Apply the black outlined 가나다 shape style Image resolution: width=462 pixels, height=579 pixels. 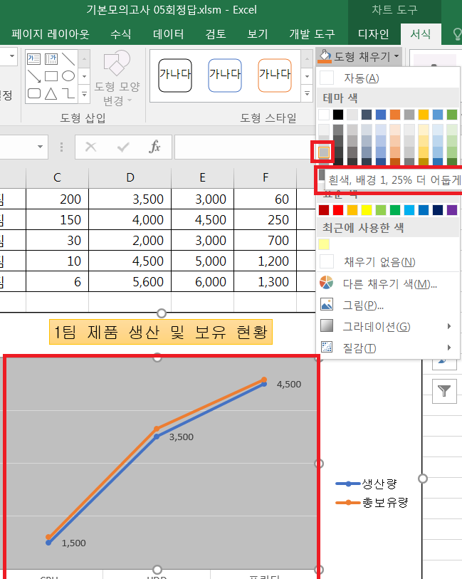coord(174,75)
